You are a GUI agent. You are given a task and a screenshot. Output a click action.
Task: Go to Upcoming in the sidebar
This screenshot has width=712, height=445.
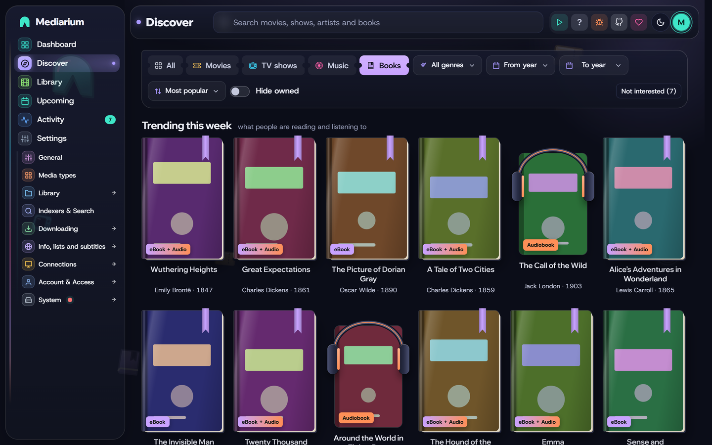(x=67, y=101)
